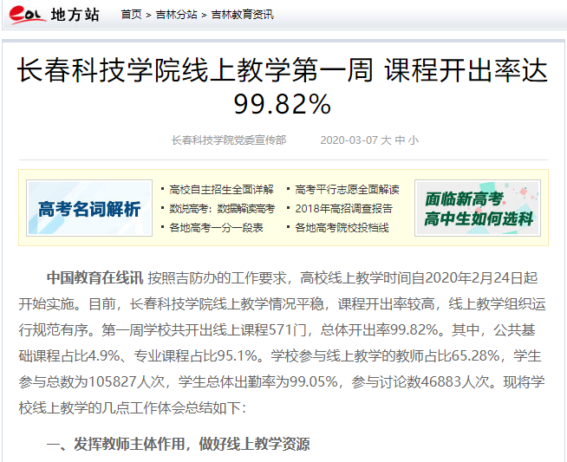Click the 面临新高考 高中生如何选科 banner
Screen dimensions: 567x462
pos(478,208)
